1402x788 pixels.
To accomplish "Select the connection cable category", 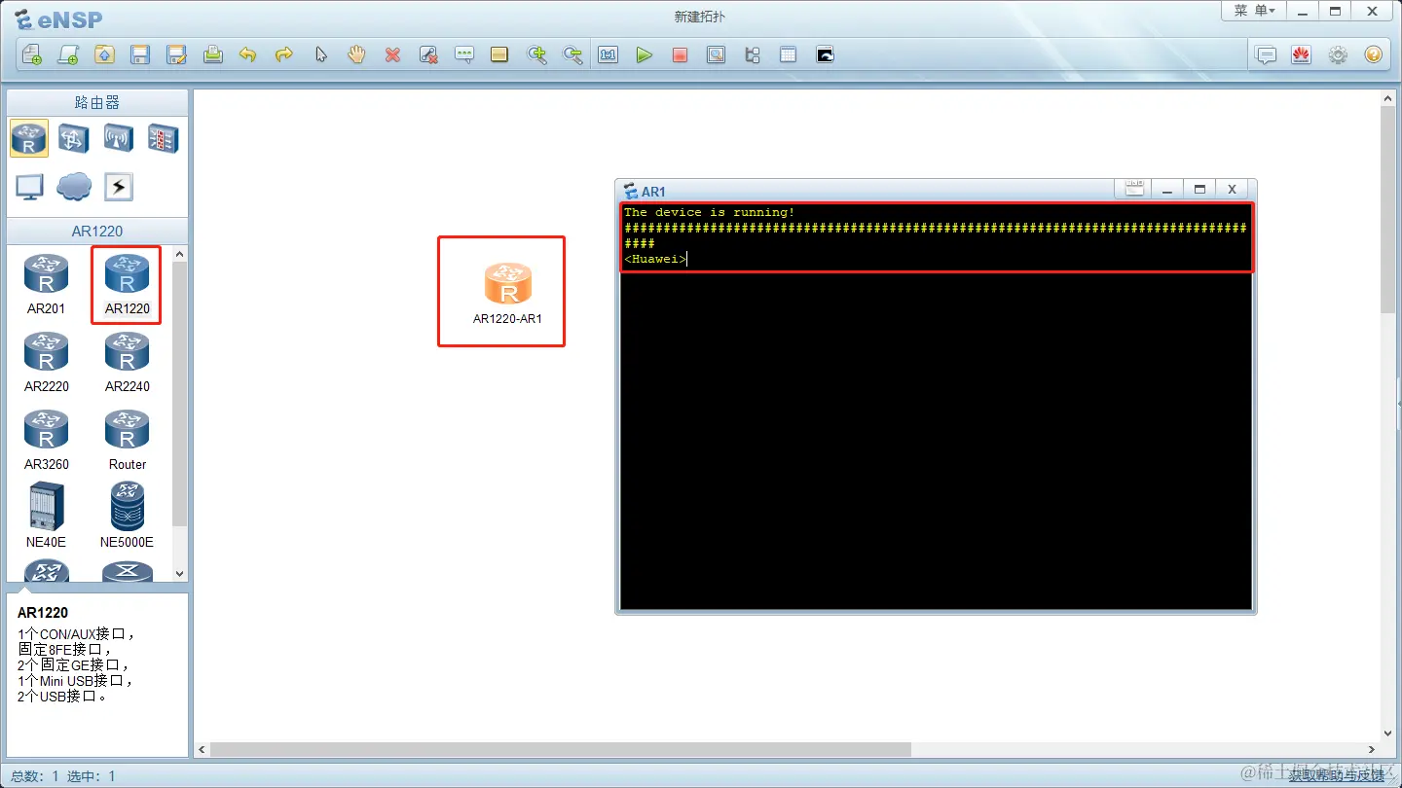I will point(119,187).
